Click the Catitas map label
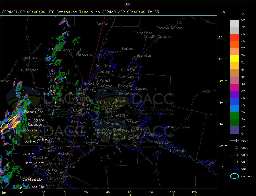The height and width of the screenshot is (196, 256). pos(162,143)
